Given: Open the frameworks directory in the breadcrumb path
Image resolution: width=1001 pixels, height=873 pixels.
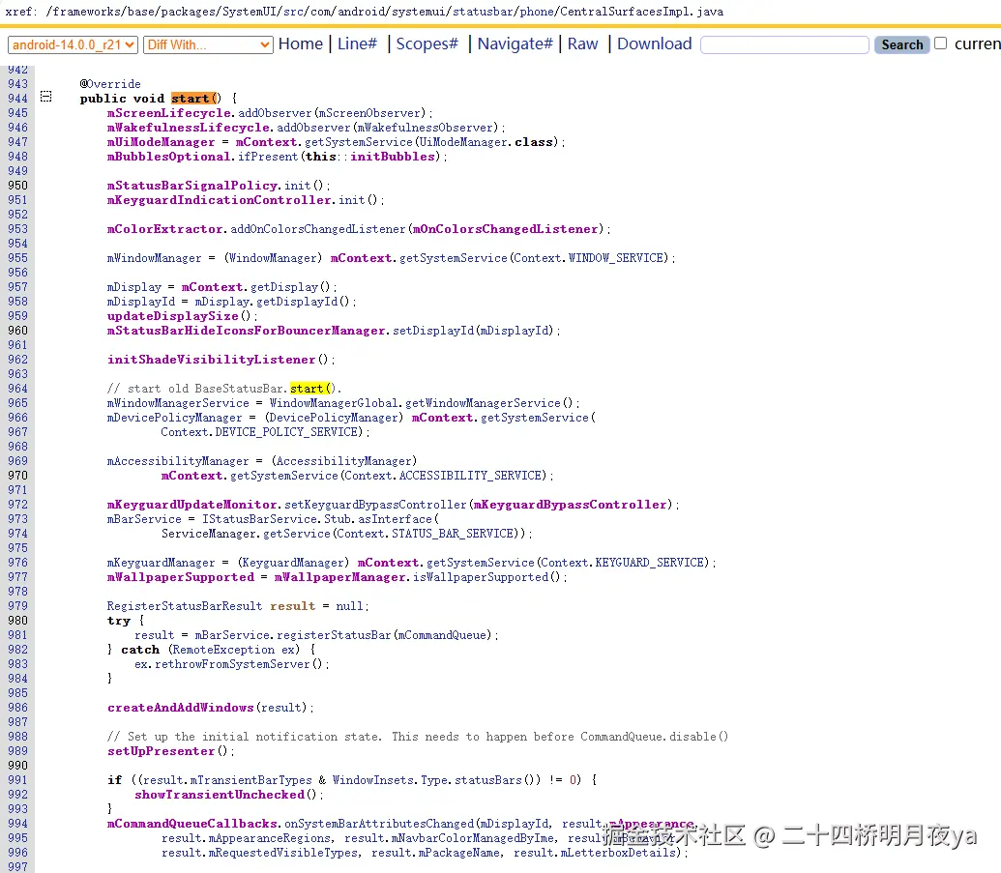Looking at the screenshot, I should coord(82,13).
